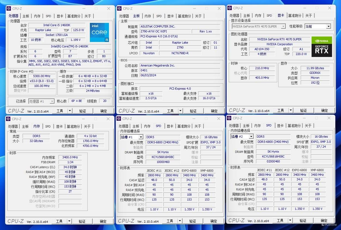The width and height of the screenshot is (341, 230).
Task: Click the BIOS date 06/03/2024
Action: click(x=180, y=75)
